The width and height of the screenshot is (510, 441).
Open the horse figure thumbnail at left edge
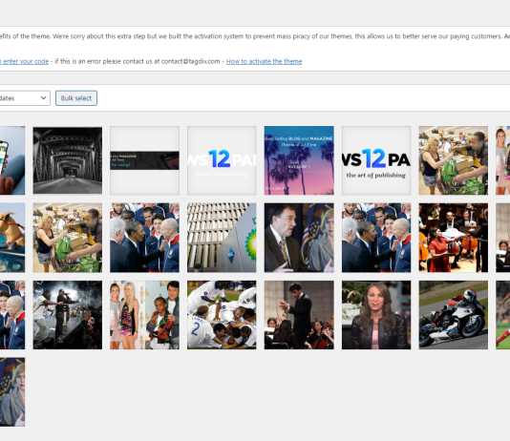coord(12,238)
